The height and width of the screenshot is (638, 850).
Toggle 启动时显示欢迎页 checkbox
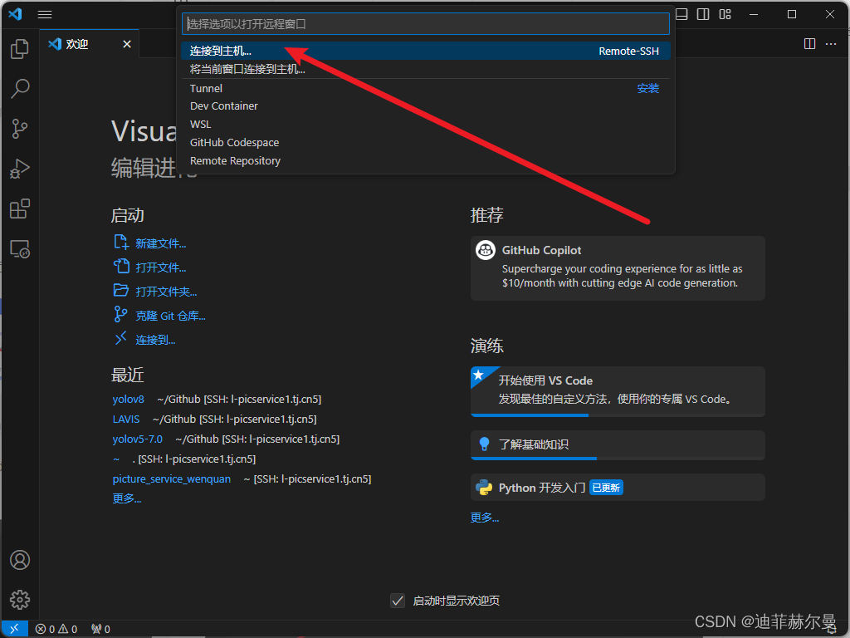(x=398, y=601)
